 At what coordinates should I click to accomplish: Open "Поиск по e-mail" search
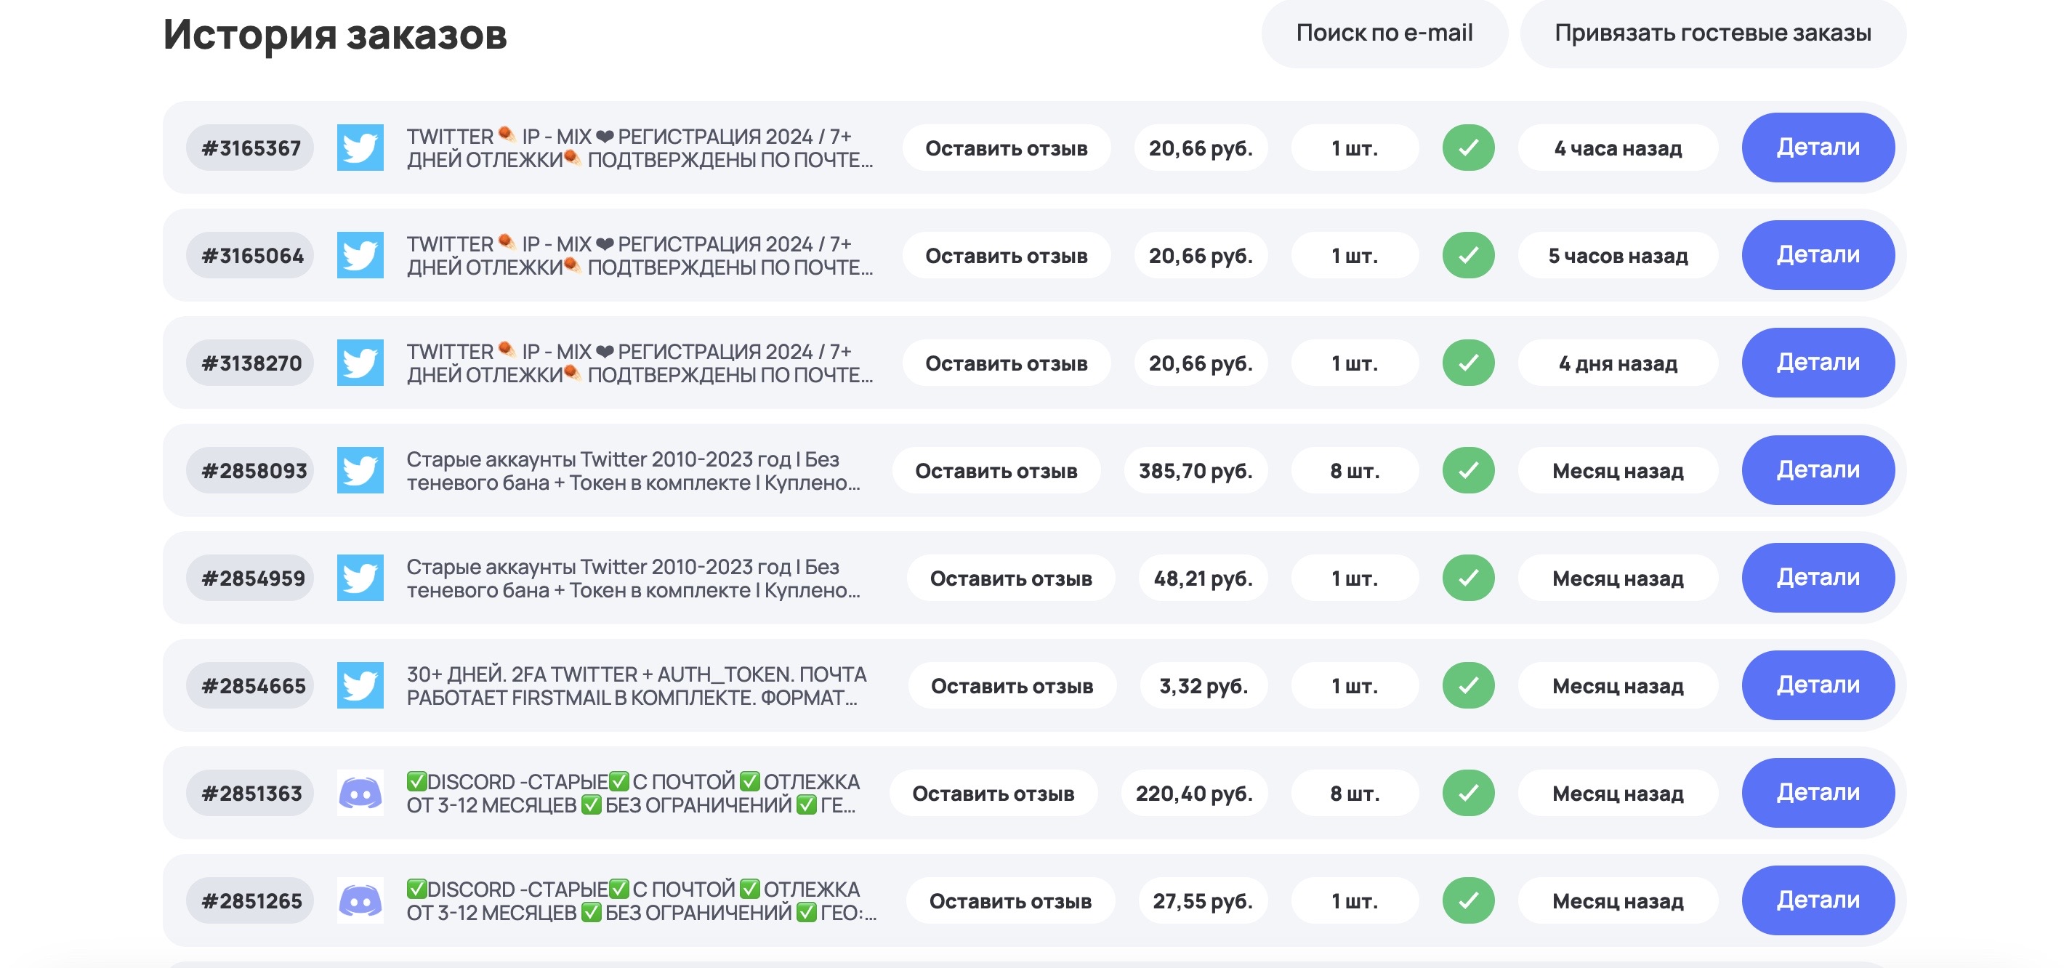click(x=1384, y=33)
